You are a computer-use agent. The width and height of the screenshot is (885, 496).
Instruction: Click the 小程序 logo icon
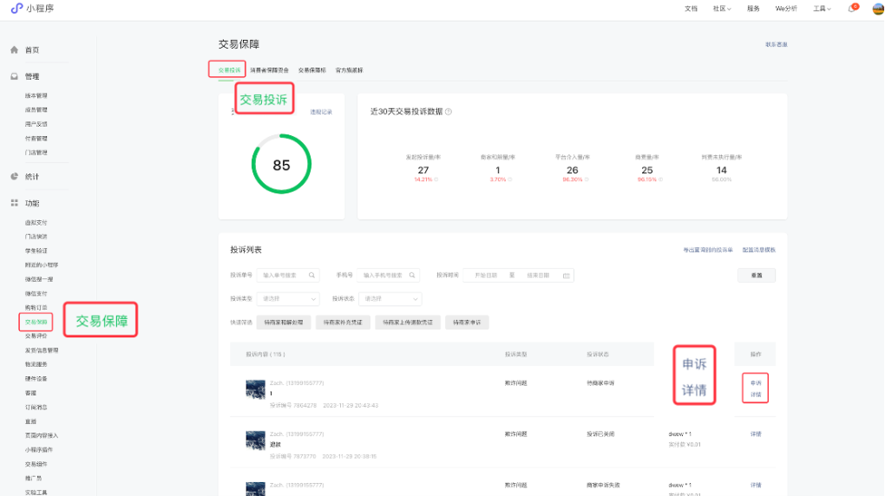[16, 9]
